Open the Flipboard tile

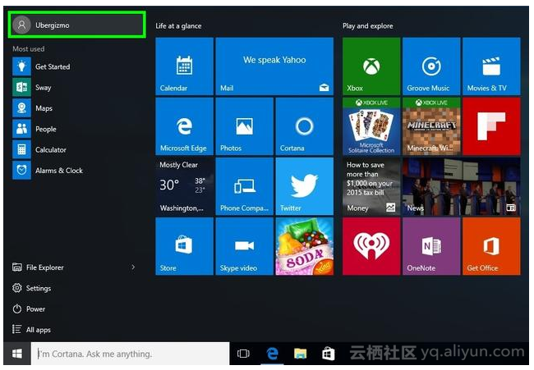pos(491,126)
